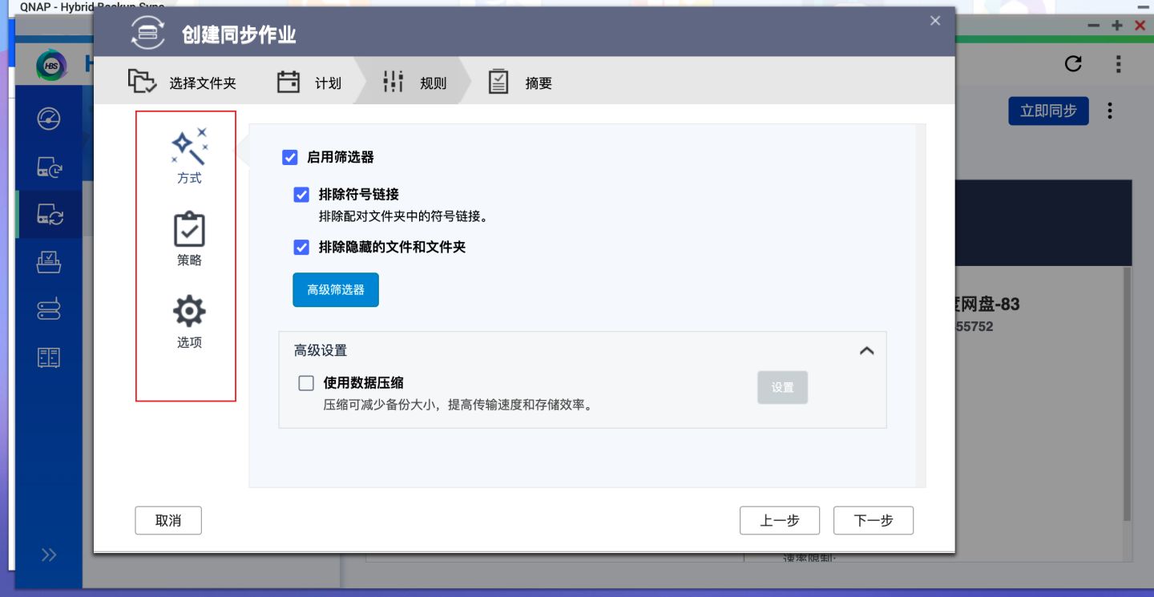Open the 高级筛选器 dialog
The image size is (1154, 597).
335,290
